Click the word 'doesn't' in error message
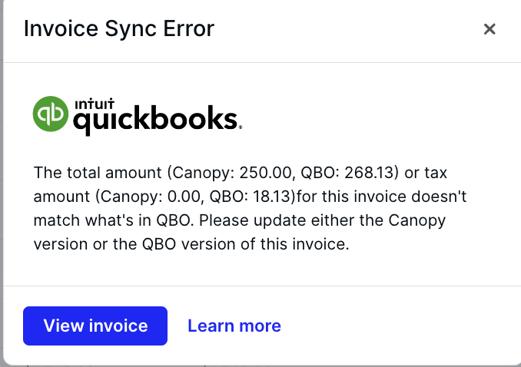 [x=439, y=197]
